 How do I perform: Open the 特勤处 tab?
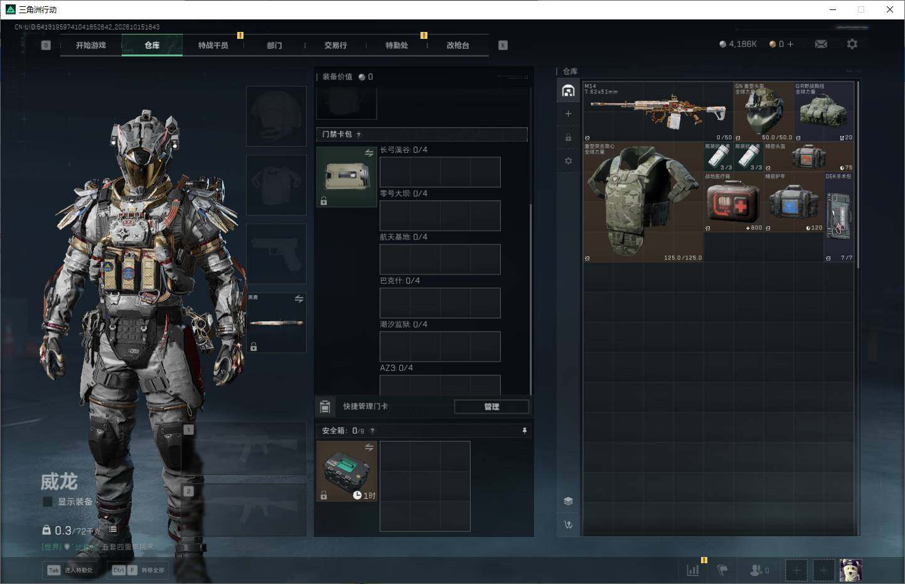click(x=397, y=45)
